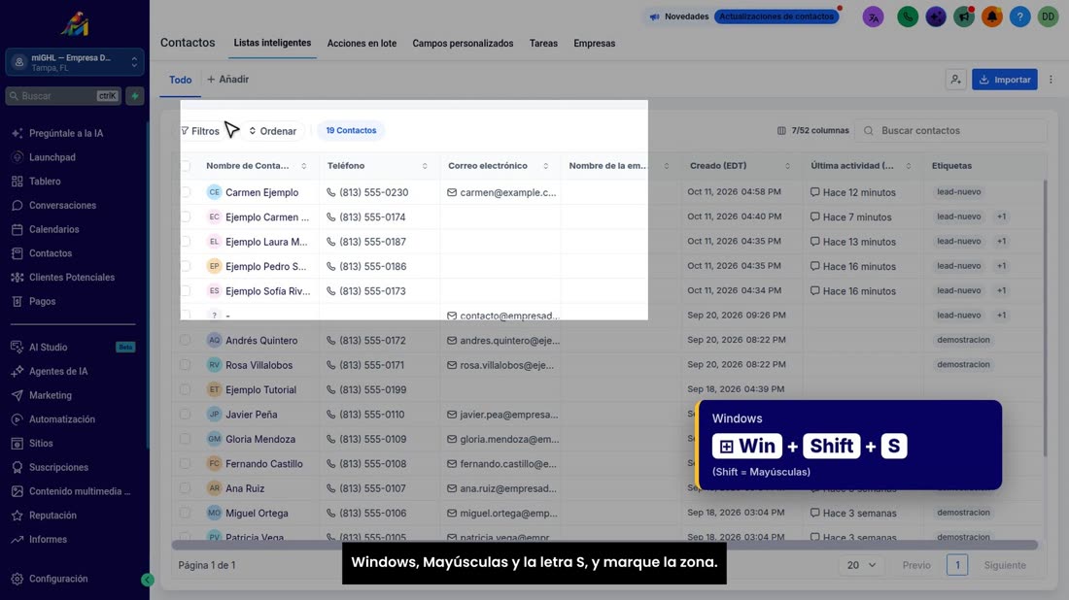Open the Ordenar sort menu
The width and height of the screenshot is (1069, 600).
273,131
